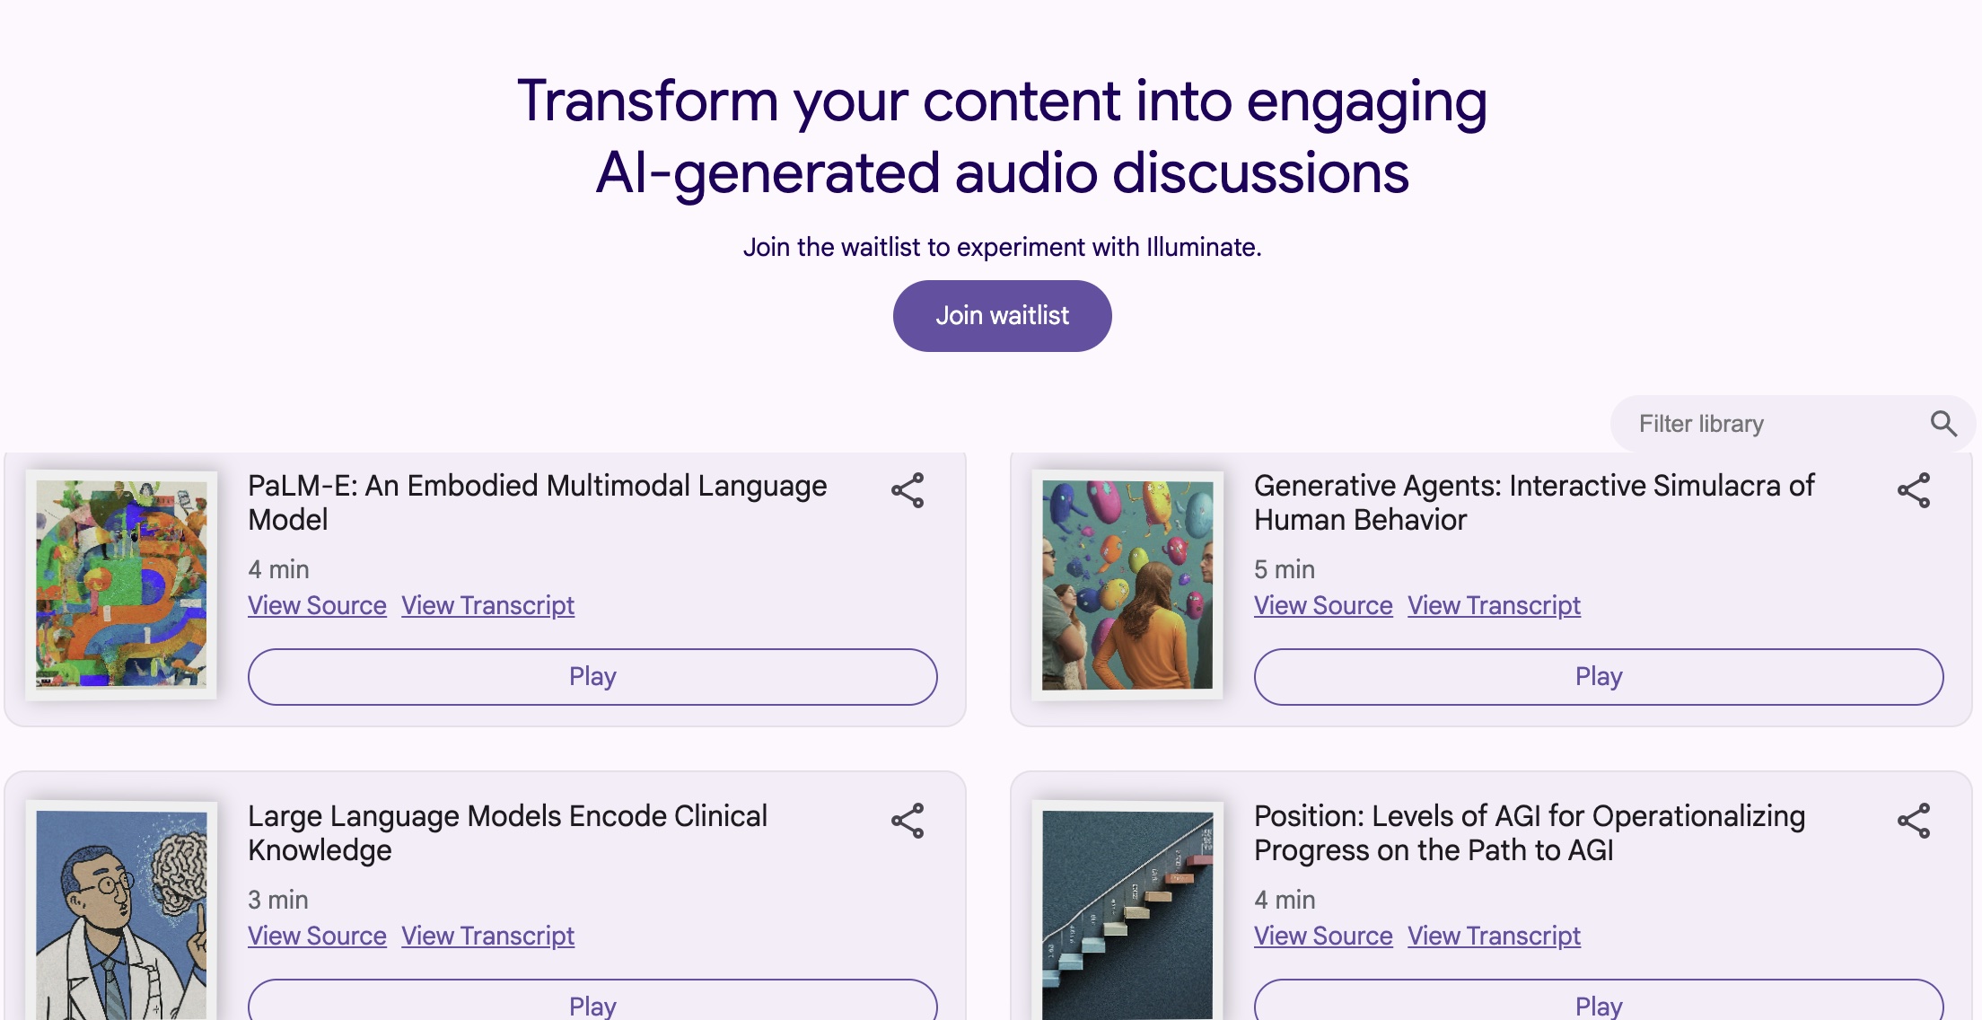Click View Transcript for Levels of AGI
Screen dimensions: 1982x1020
[x=1495, y=936]
